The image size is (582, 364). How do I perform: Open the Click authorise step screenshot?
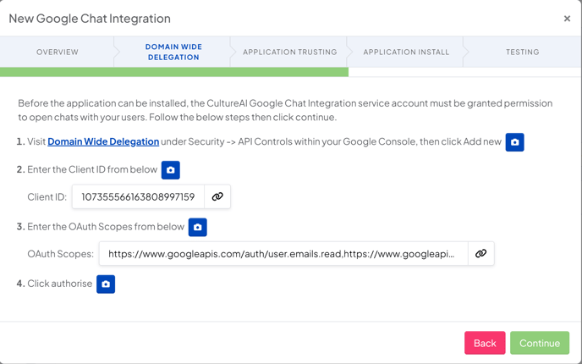coord(106,284)
